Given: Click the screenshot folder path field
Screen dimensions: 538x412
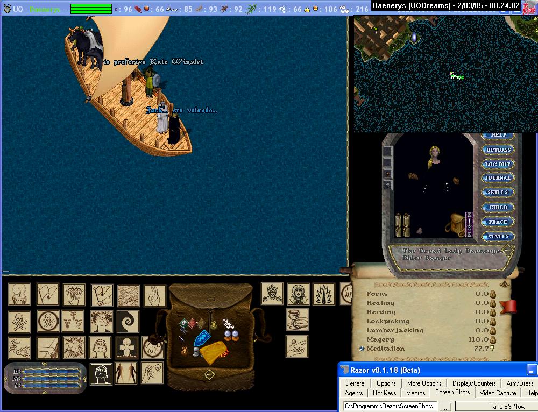Looking at the screenshot, I should pos(391,406).
